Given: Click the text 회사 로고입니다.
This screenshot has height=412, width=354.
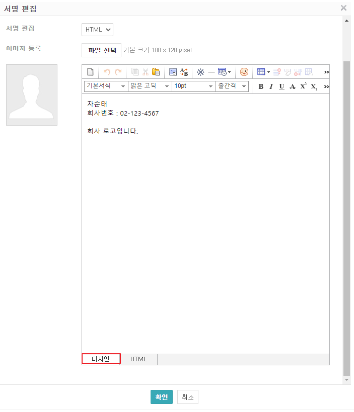Looking at the screenshot, I should pos(112,131).
